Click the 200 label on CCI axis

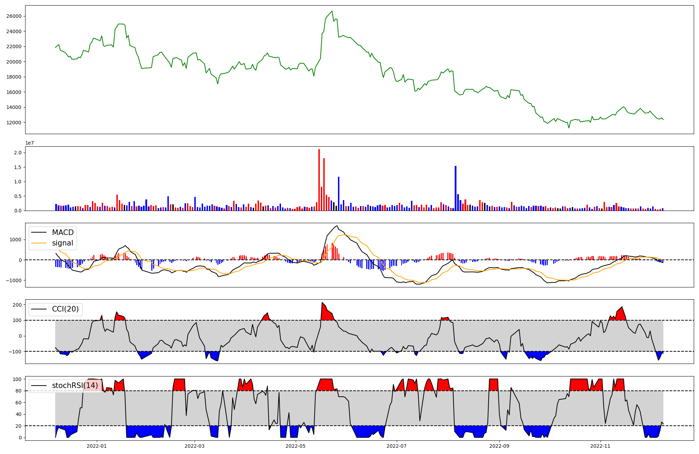[x=17, y=305]
